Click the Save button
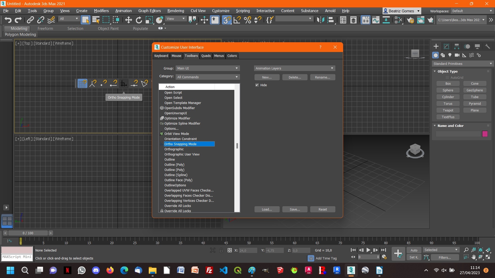Image resolution: width=495 pixels, height=278 pixels. (x=294, y=209)
